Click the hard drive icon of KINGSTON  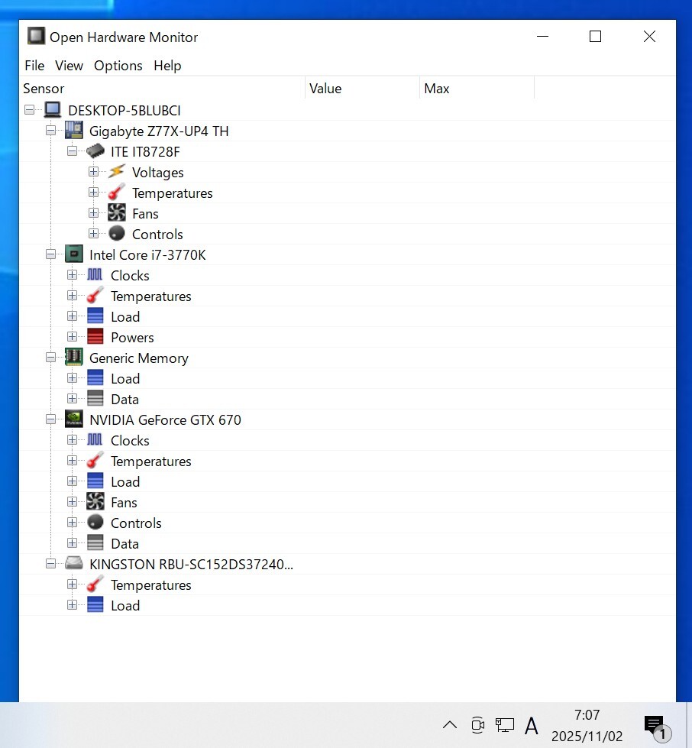click(x=74, y=563)
